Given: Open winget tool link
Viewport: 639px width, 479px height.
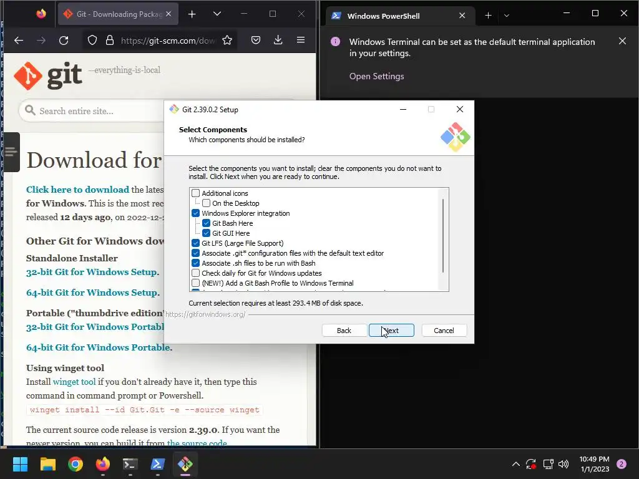Looking at the screenshot, I should [74, 382].
